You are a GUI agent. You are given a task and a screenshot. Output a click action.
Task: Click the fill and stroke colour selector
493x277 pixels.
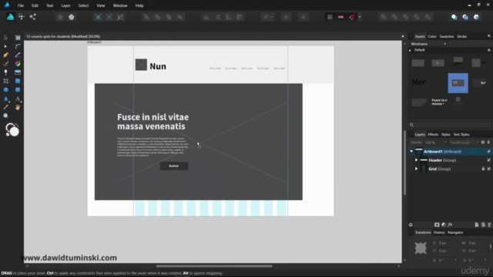pyautogui.click(x=12, y=130)
